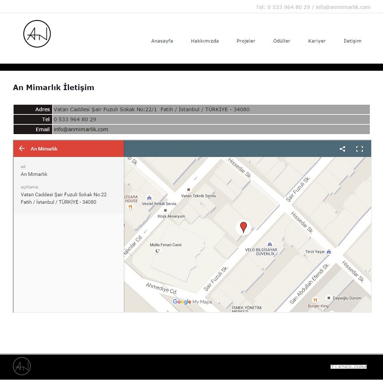
Task: Click the İSMEK YÖNETİM MERKEZİ map label
Action: [x=247, y=309]
